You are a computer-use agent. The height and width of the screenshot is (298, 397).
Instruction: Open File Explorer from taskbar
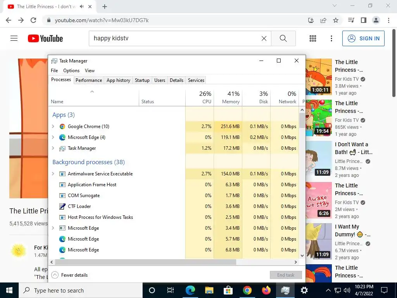coord(209,290)
